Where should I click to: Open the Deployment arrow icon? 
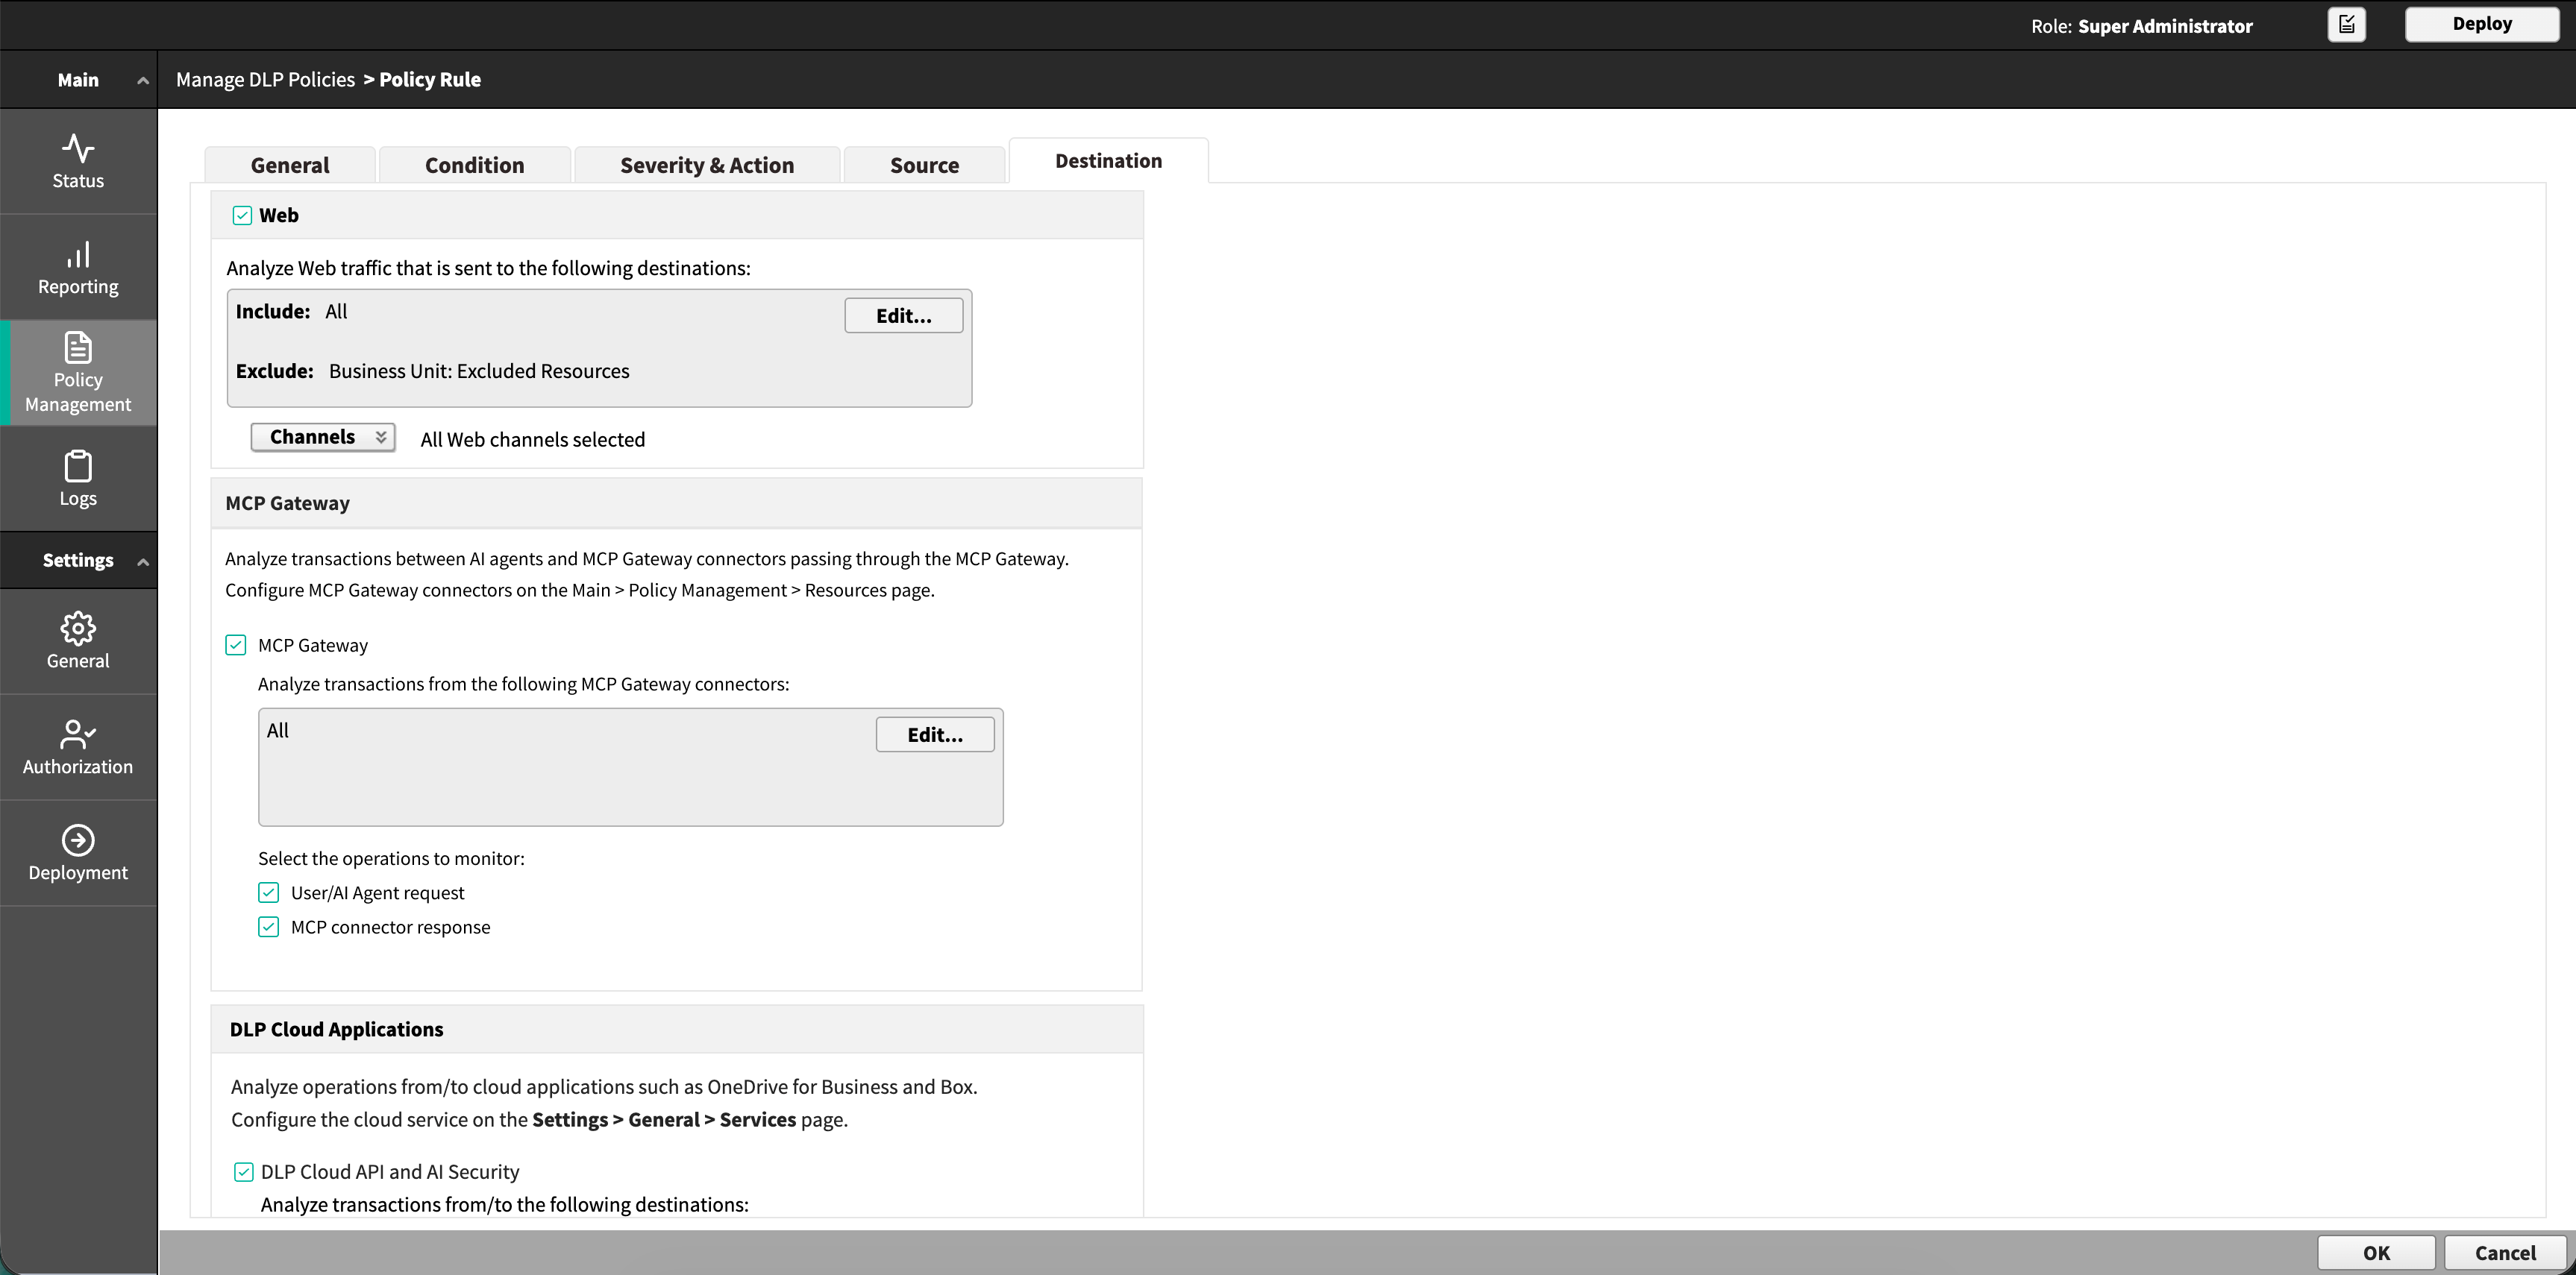(x=78, y=840)
